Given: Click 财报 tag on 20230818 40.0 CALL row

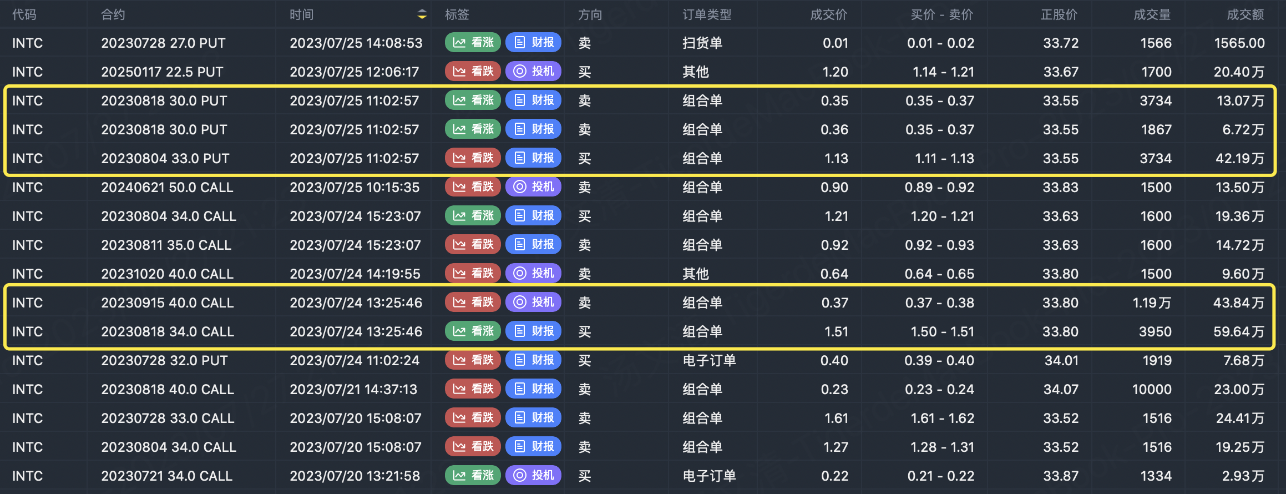Looking at the screenshot, I should (x=534, y=389).
